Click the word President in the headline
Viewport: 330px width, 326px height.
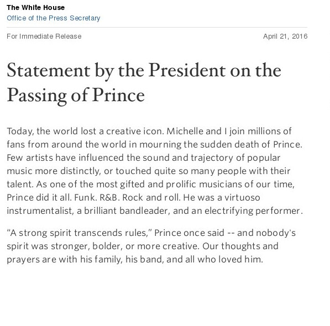(x=187, y=70)
